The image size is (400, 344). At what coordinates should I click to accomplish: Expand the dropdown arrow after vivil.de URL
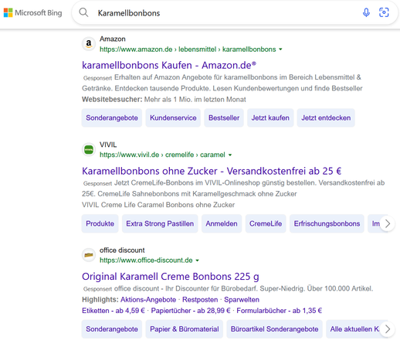[230, 155]
